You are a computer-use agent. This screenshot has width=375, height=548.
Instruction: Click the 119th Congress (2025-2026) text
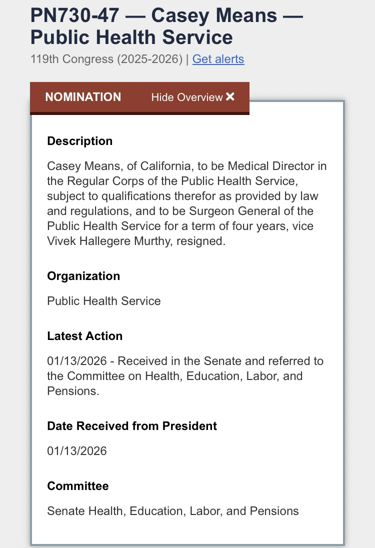(106, 59)
